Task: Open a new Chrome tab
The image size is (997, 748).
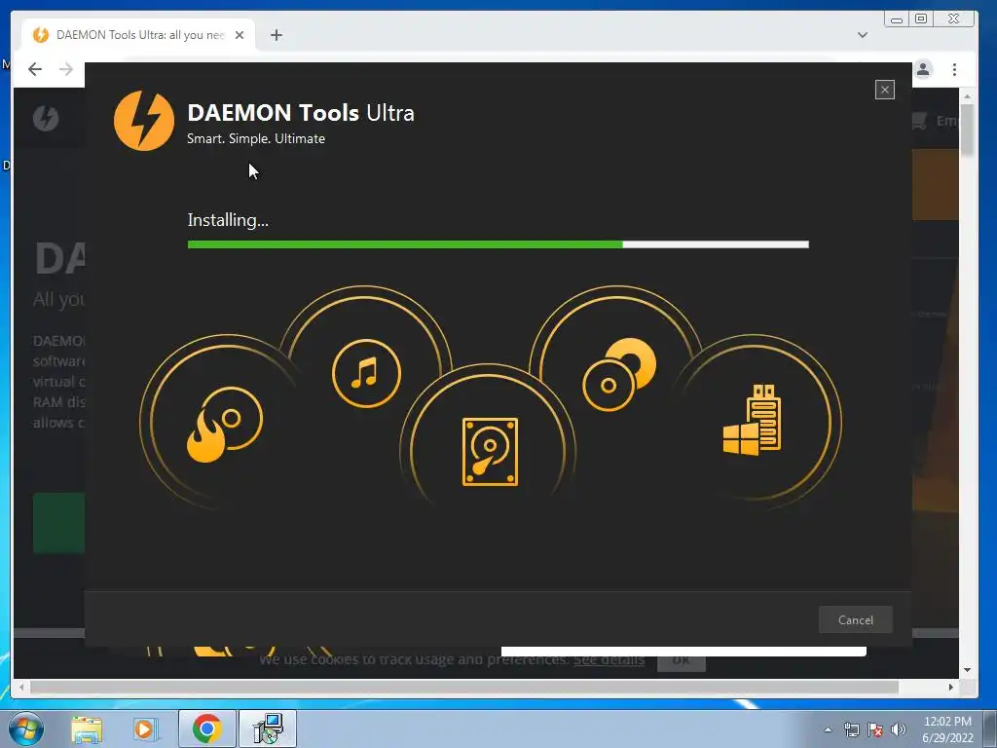Action: point(276,35)
